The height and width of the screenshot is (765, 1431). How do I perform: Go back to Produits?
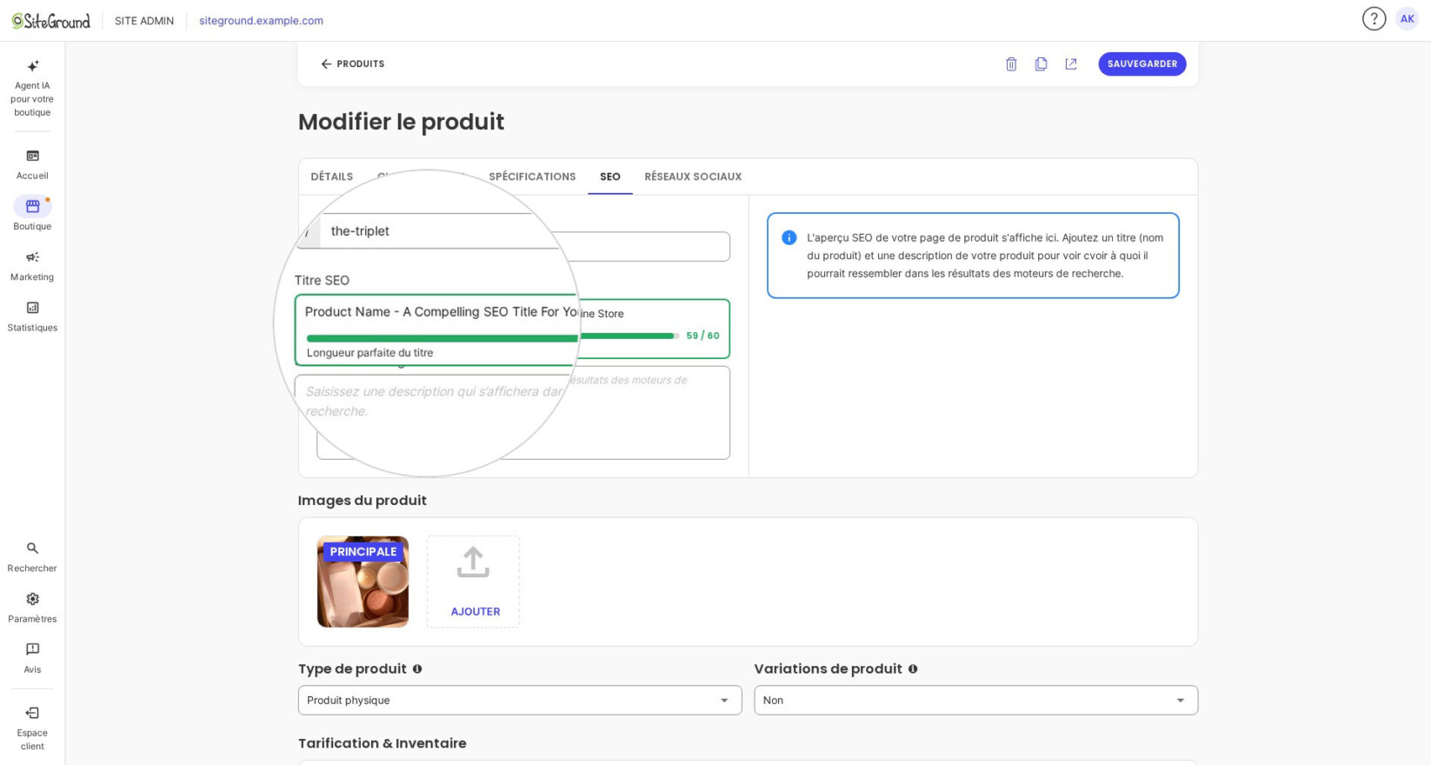point(352,63)
